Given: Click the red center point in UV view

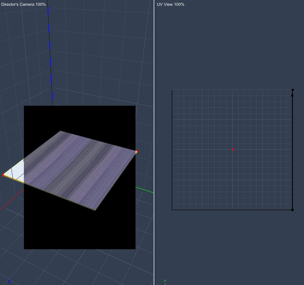Looking at the screenshot, I should [233, 149].
